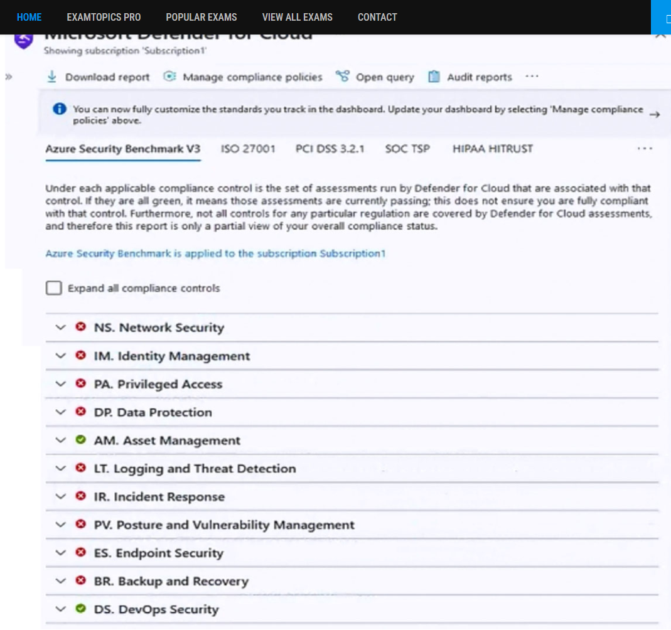Expand PV. Posture and Vulnerability Management
The height and width of the screenshot is (630, 671).
61,525
